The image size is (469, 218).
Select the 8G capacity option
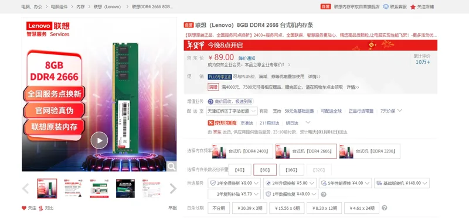pyautogui.click(x=265, y=169)
